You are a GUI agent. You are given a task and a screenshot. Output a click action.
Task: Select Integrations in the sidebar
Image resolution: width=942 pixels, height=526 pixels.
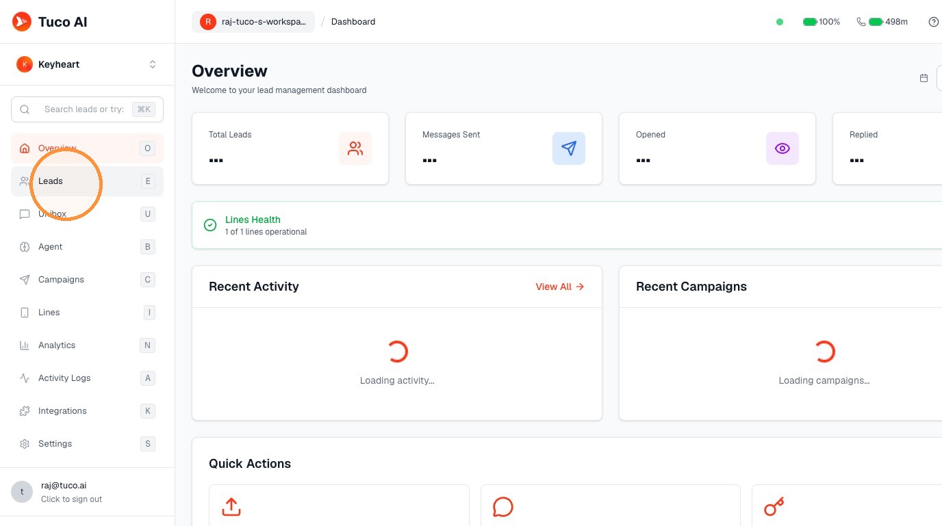tap(88, 411)
